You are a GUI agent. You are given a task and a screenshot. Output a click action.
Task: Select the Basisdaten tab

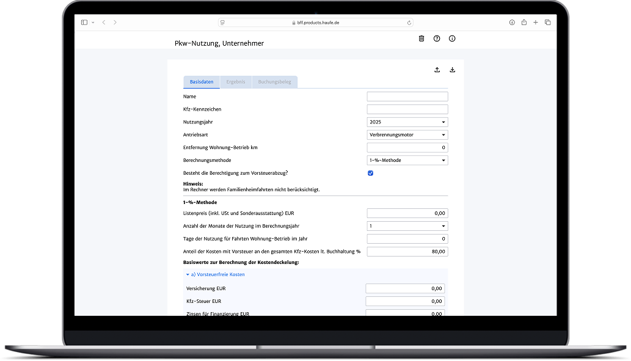(202, 82)
